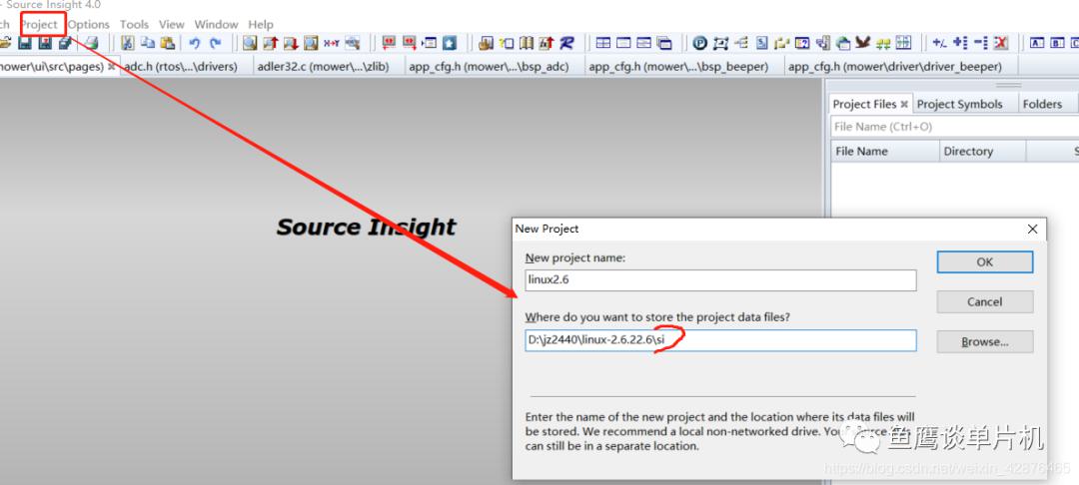
Task: Select the Folders panel tab
Action: tap(1042, 104)
